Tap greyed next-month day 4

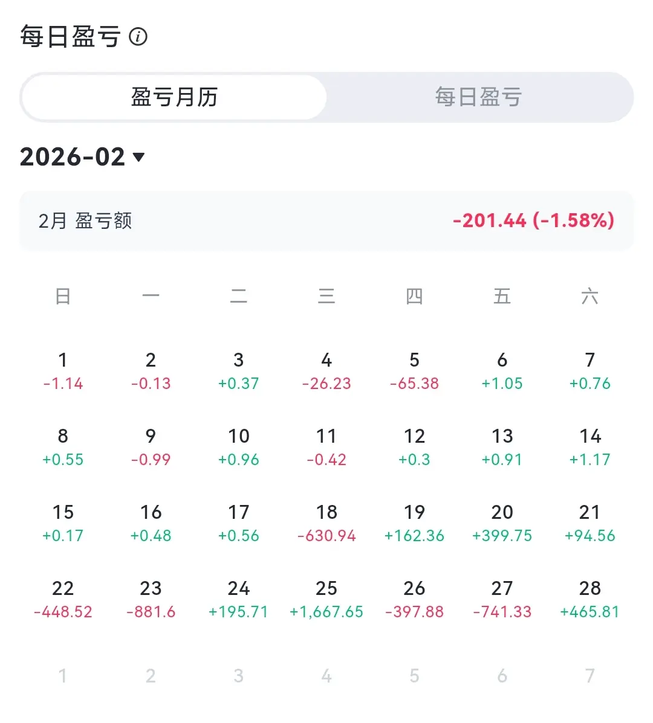tap(326, 676)
